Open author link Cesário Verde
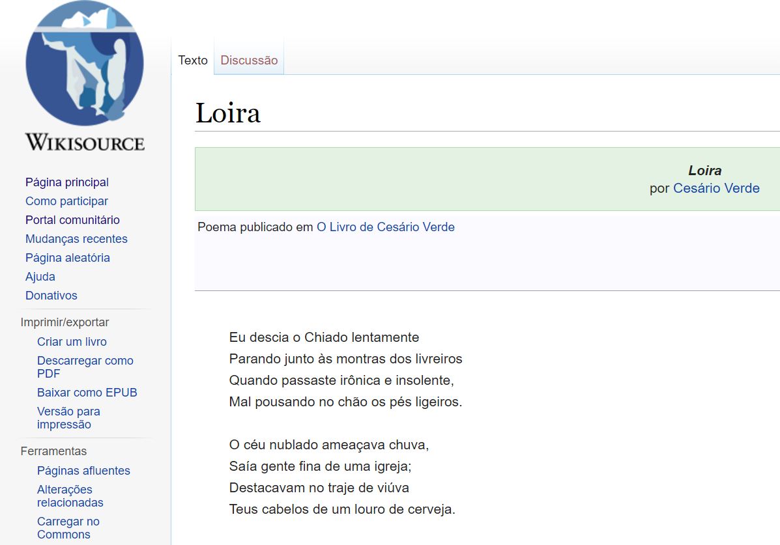Viewport: 780px width, 545px height. click(716, 188)
